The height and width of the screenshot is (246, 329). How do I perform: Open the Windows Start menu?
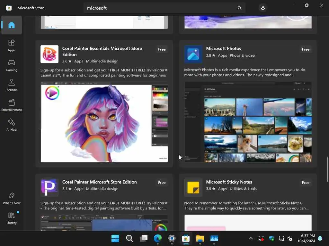click(x=115, y=238)
